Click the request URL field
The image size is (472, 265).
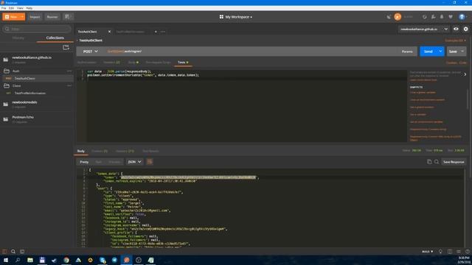[x=251, y=52]
